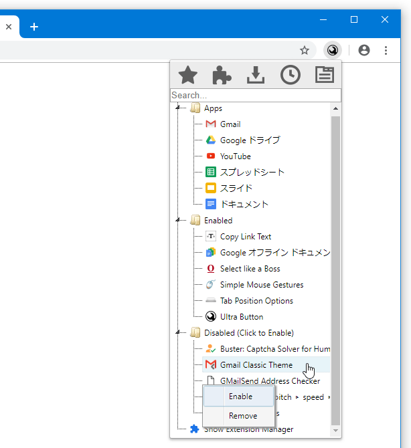
Task: Collapse the Disabled (Click to Enable) arrow
Action: 177,332
